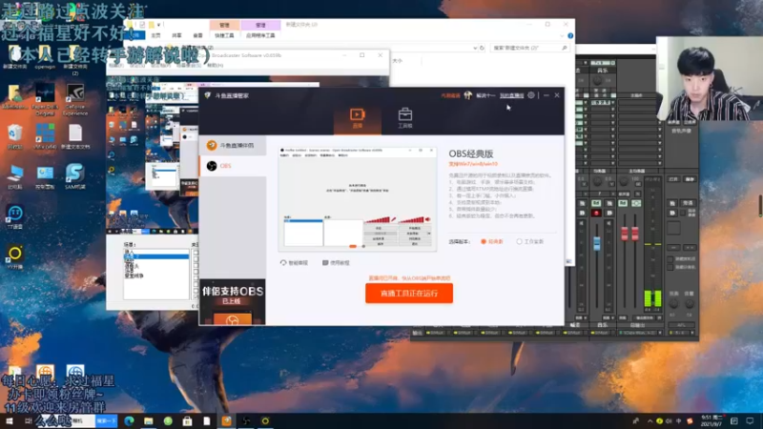
Task: Select OBS in the left sidebar
Action: tap(233, 166)
